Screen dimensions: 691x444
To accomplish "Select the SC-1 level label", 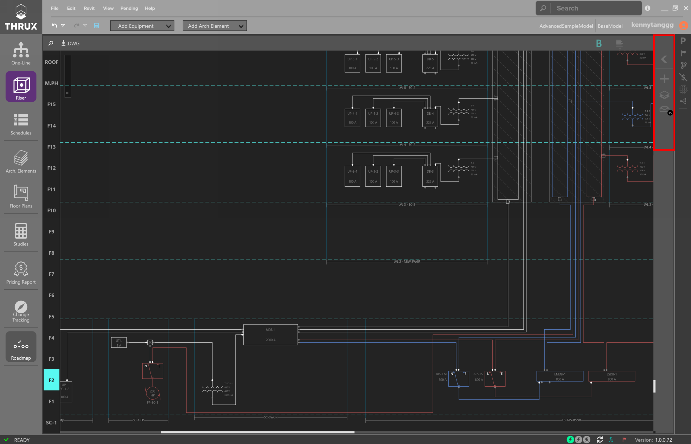I will (52, 422).
